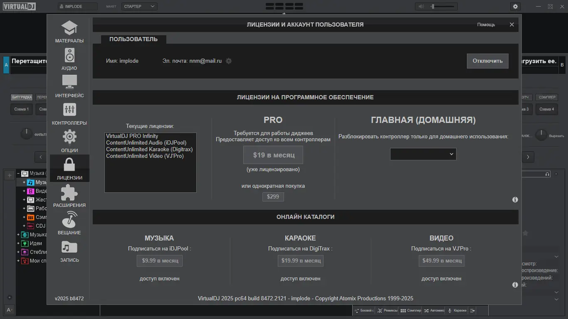568x319 pixels.
Task: Click the IMPLODE user account field
Action: (78, 7)
